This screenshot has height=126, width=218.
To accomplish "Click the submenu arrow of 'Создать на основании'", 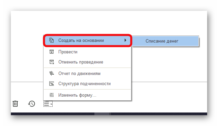I will tap(125, 40).
